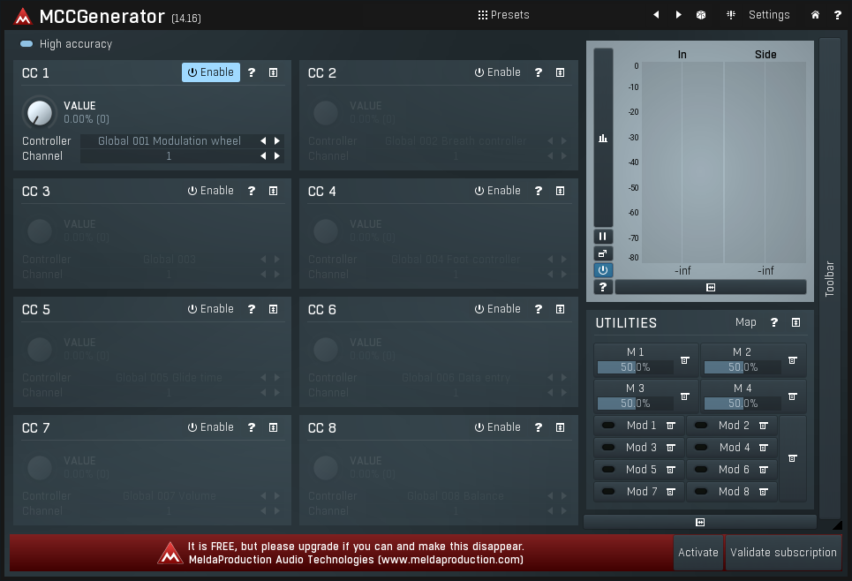This screenshot has height=581, width=852.
Task: Open the Global 001 Modulation wheel selector
Action: (169, 141)
